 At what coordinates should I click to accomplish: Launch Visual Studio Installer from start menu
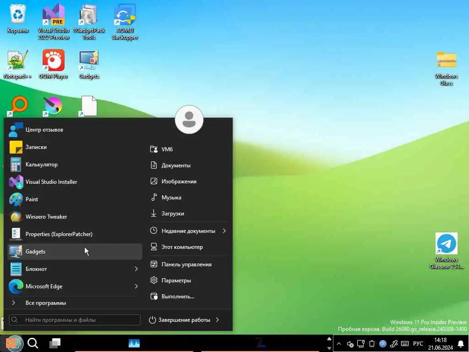tap(75, 181)
